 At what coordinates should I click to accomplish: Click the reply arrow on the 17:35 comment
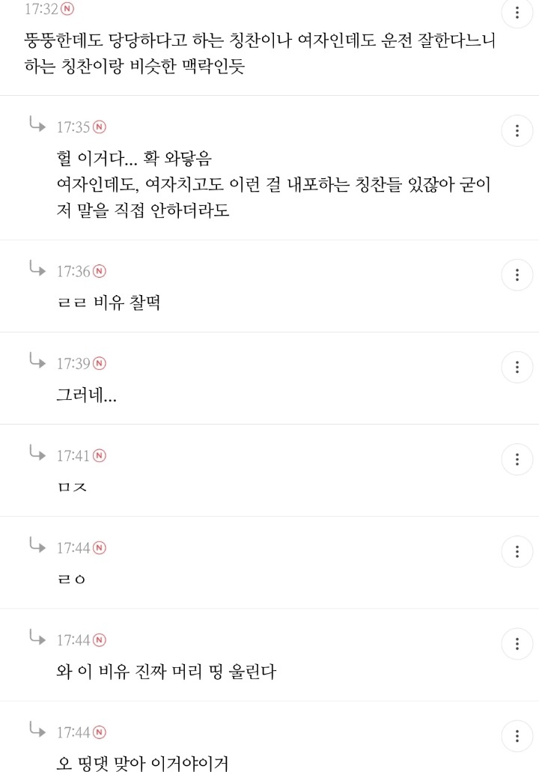coord(37,126)
